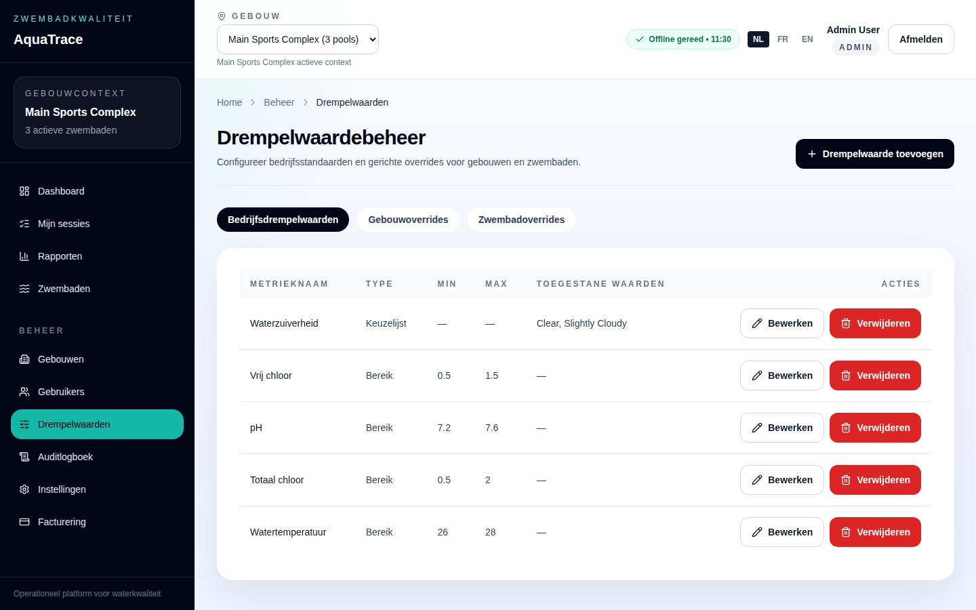Click the Dashboard grid icon in sidebar

pyautogui.click(x=24, y=191)
